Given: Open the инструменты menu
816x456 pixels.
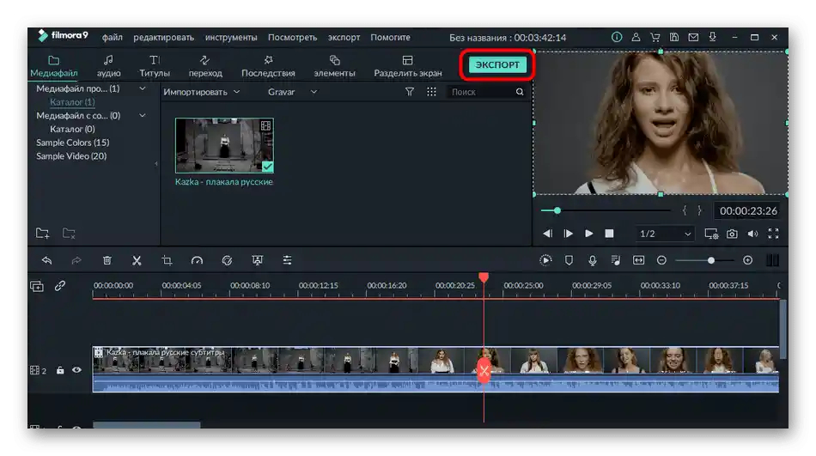Looking at the screenshot, I should (231, 38).
